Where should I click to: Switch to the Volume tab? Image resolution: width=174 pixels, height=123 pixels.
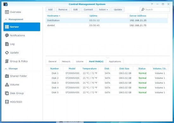pos(79,61)
